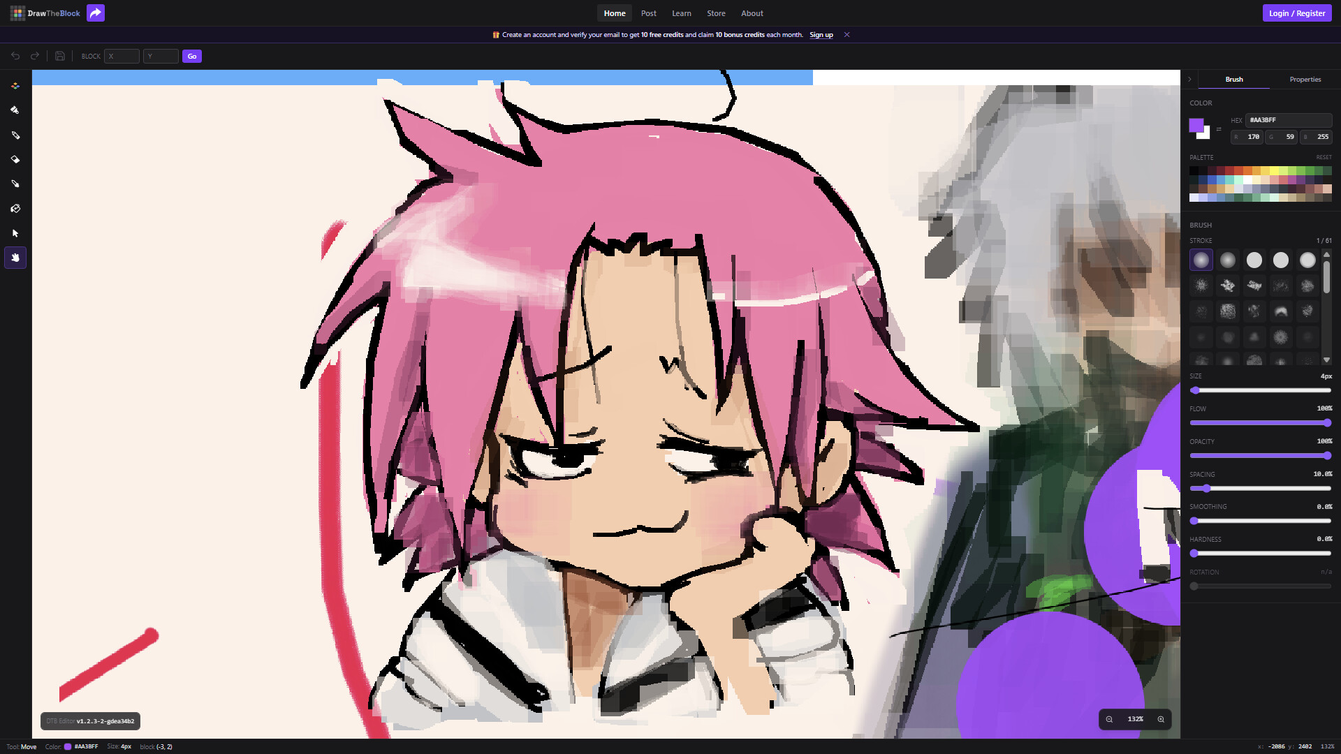Screen dimensions: 1341x754
Task: Click the Smoothing slider track
Action: click(1261, 521)
